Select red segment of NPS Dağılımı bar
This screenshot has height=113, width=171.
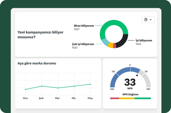[115, 98]
